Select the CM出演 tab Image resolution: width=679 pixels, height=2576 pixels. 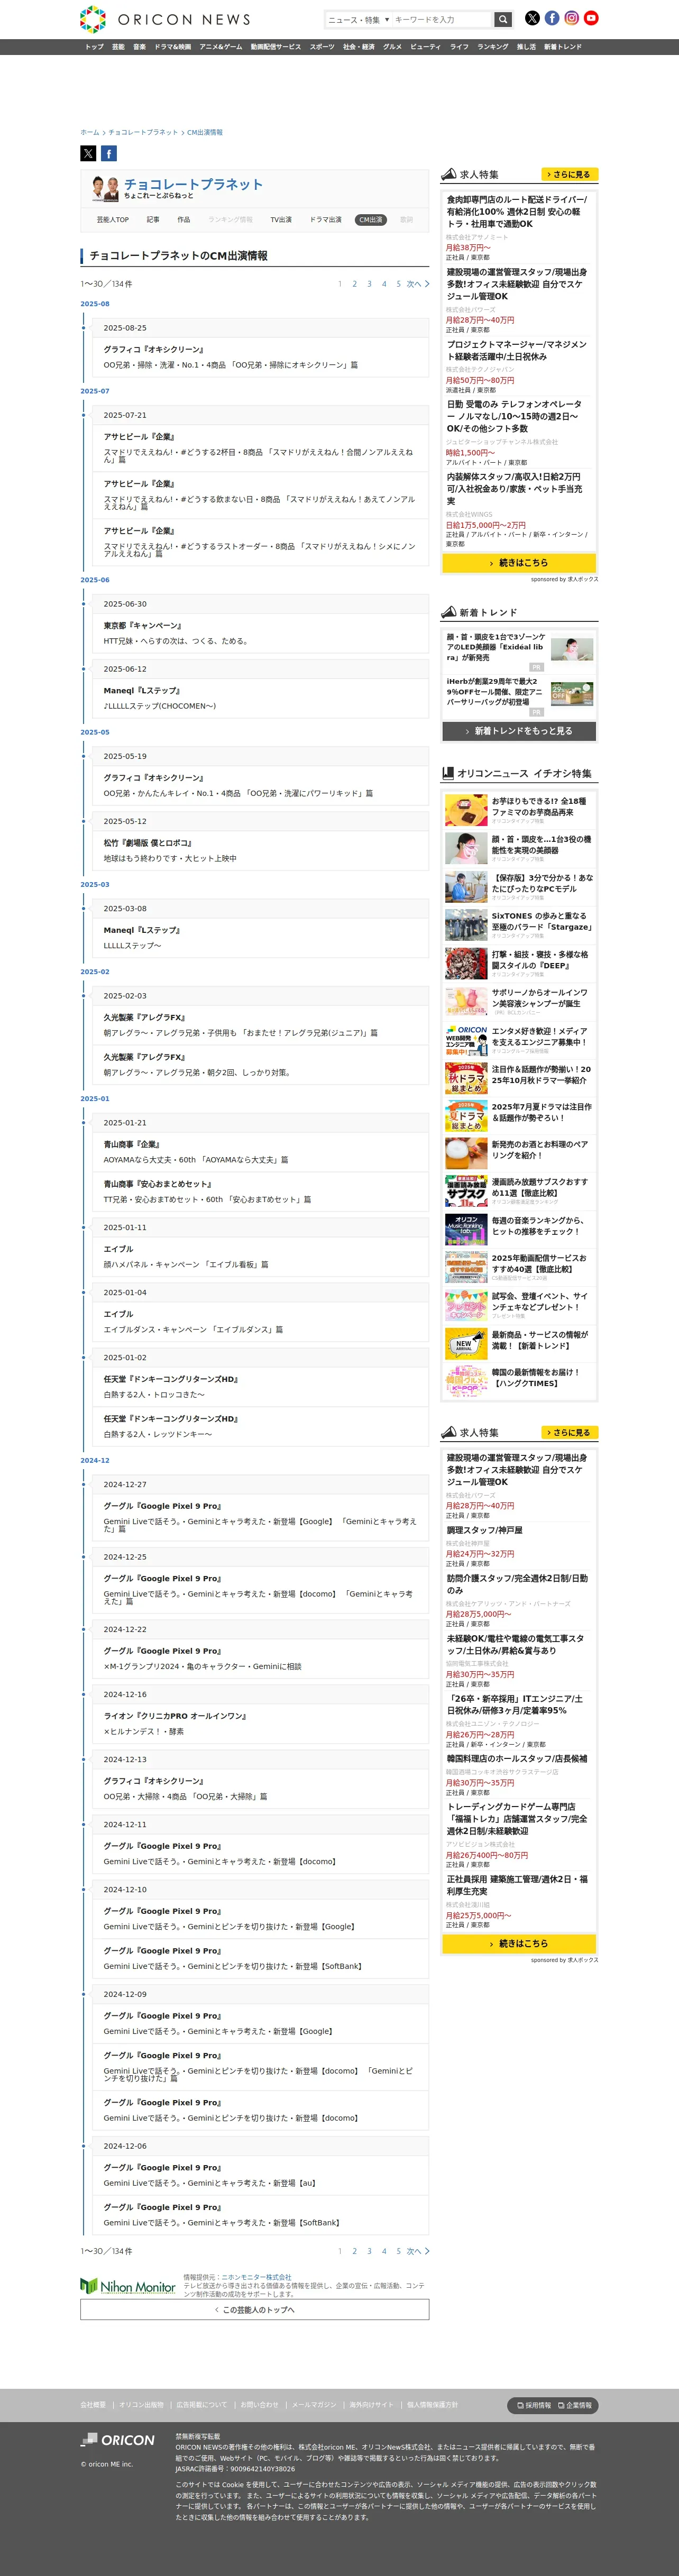click(x=371, y=220)
